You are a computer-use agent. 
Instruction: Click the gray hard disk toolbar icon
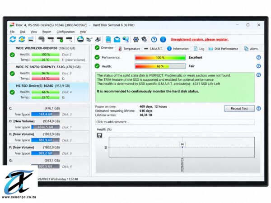(x=42, y=39)
